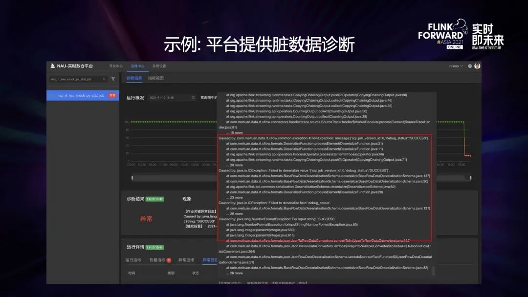The height and width of the screenshot is (297, 528).
Task: Click log line 'Failed to deserialize value'
Action: pyautogui.click(x=304, y=170)
